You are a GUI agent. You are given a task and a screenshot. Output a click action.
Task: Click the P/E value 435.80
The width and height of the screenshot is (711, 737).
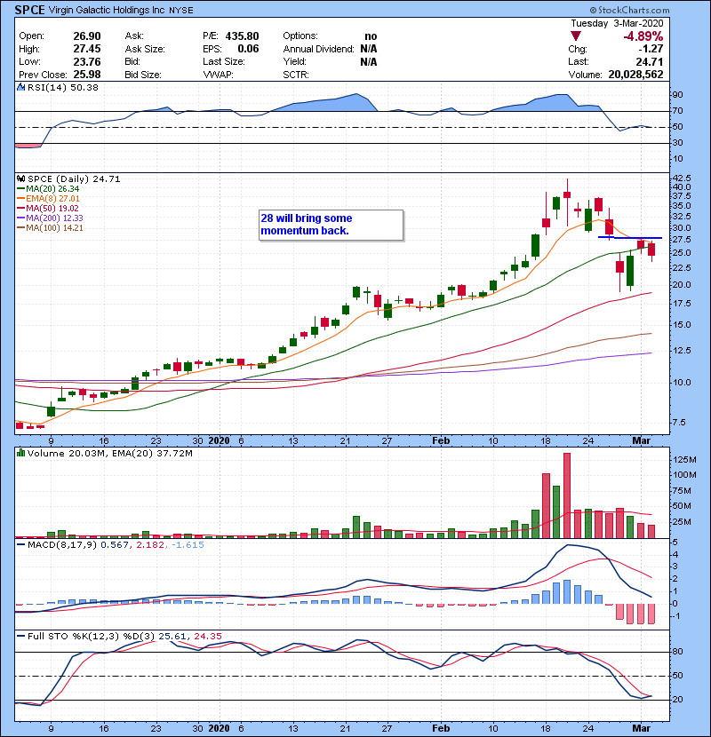[242, 36]
